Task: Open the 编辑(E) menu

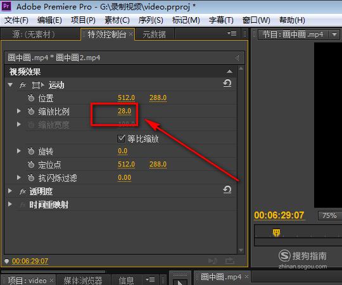Action: (x=49, y=20)
